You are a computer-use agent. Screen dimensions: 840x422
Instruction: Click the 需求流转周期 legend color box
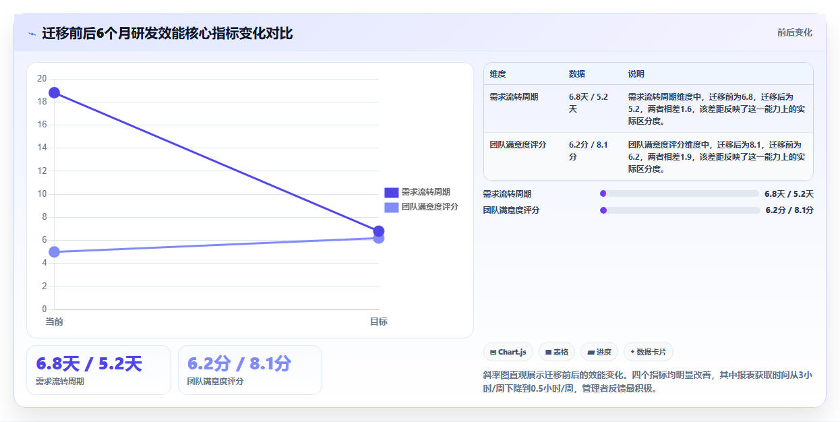point(392,192)
